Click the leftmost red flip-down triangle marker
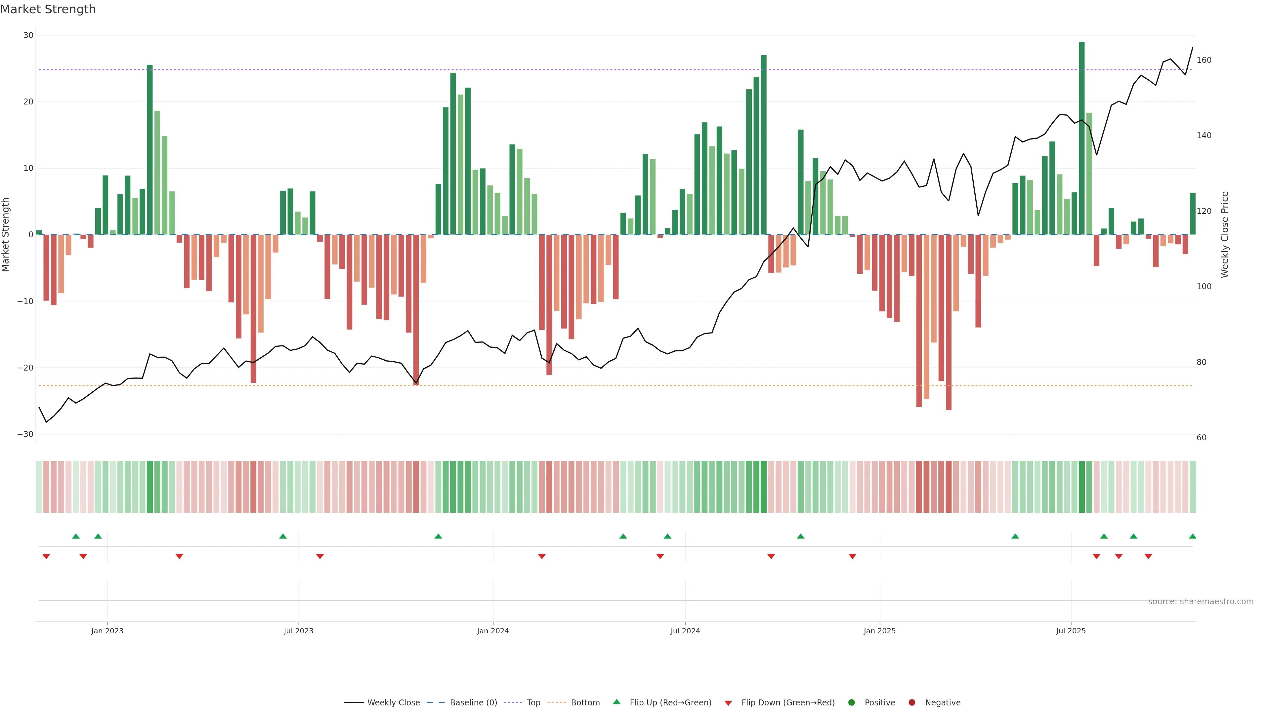The width and height of the screenshot is (1270, 714). [46, 556]
